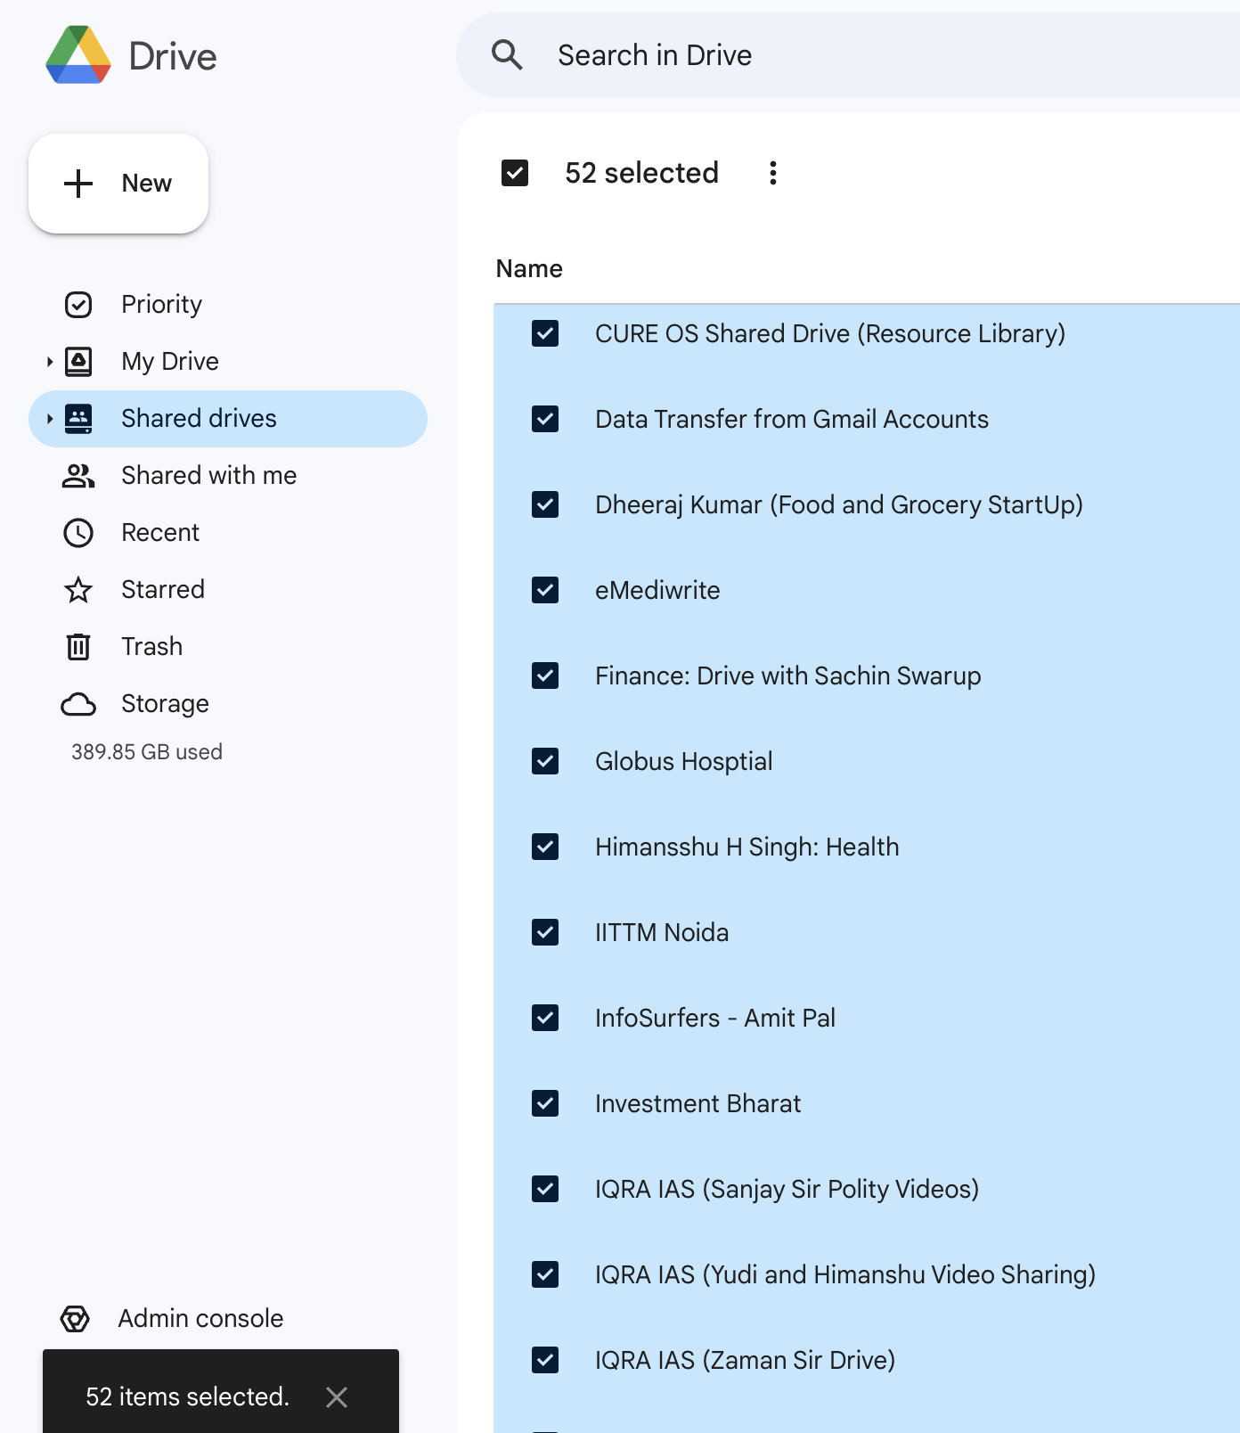Click the Shared drives sidebar icon

click(x=78, y=419)
